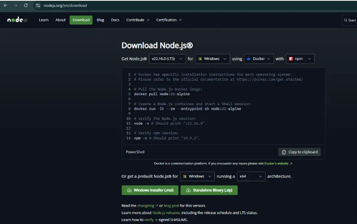Click comment 'Please refer to the official documentation'

[x=218, y=80]
